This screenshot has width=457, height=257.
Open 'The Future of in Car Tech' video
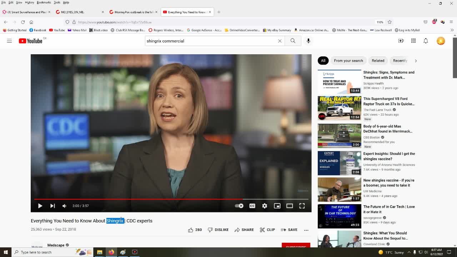[x=389, y=209]
